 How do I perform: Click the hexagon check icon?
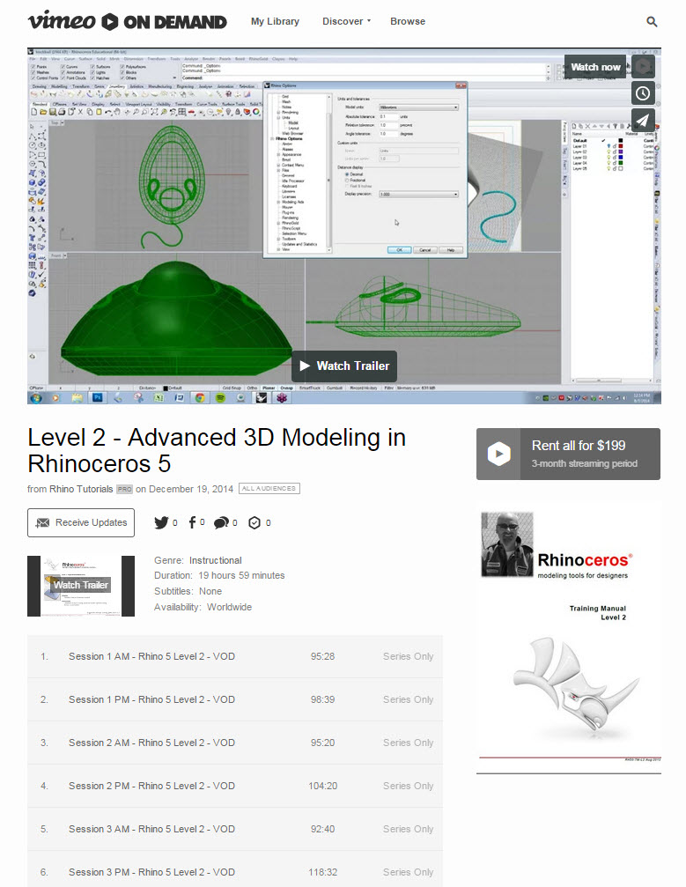[254, 522]
